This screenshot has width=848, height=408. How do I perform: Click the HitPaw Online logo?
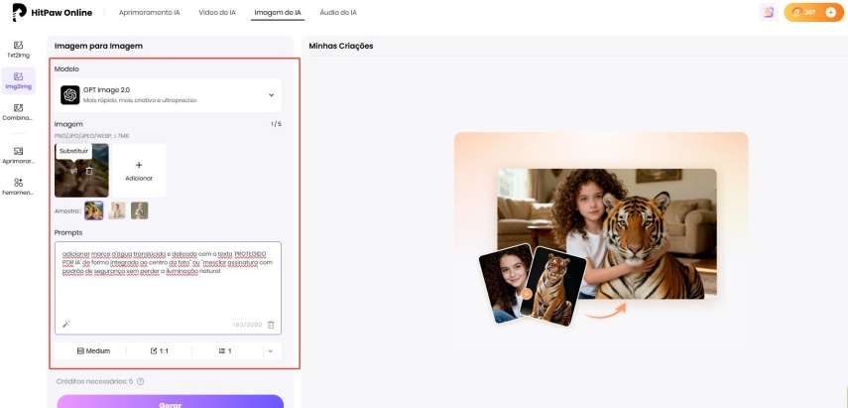click(52, 13)
